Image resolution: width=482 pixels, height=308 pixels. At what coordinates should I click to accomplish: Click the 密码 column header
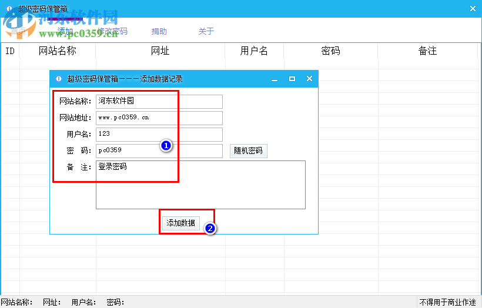[331, 51]
